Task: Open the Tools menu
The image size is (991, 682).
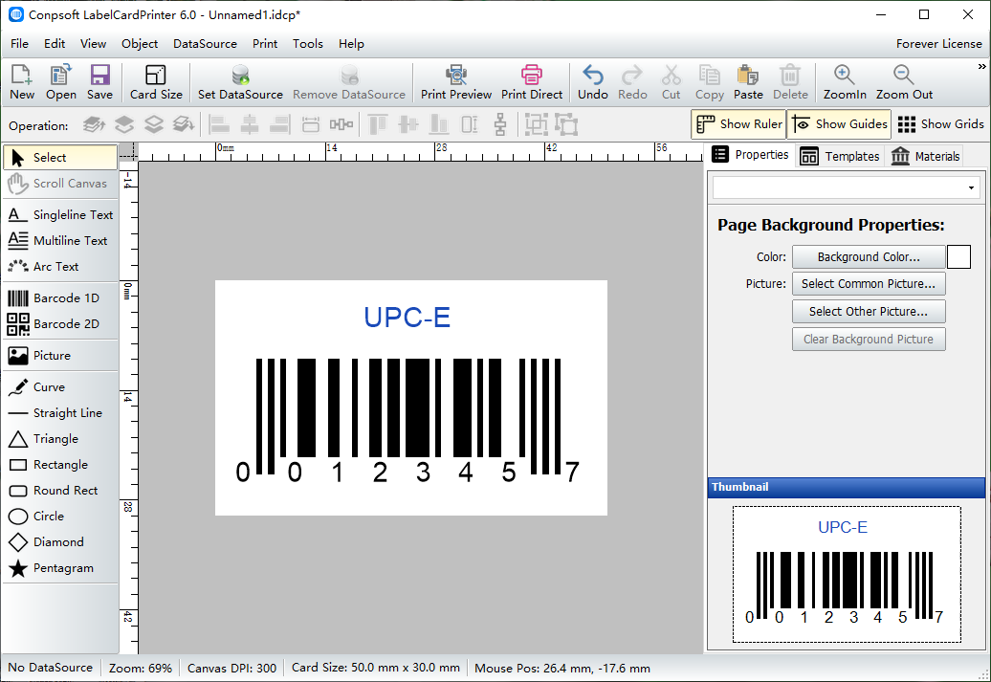Action: tap(308, 44)
